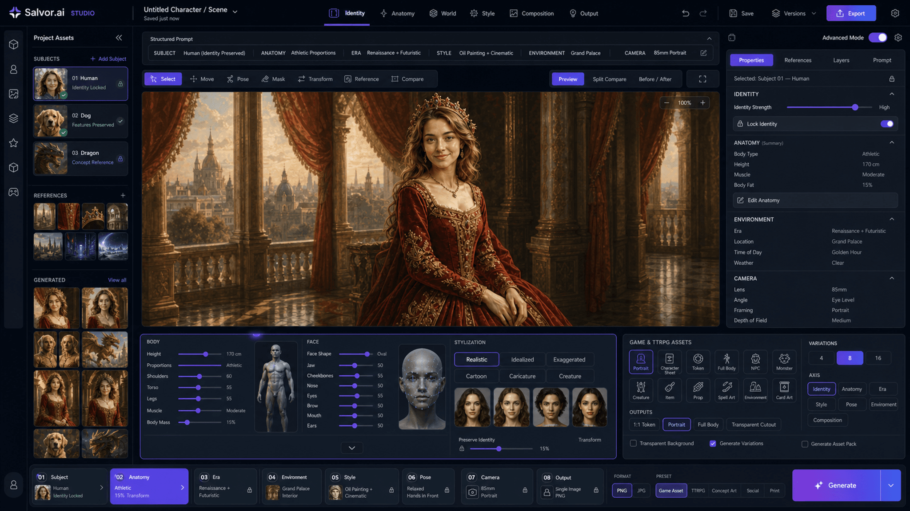Choose the Character Sheet asset type
Viewport: 910px width, 511px height.
point(670,362)
